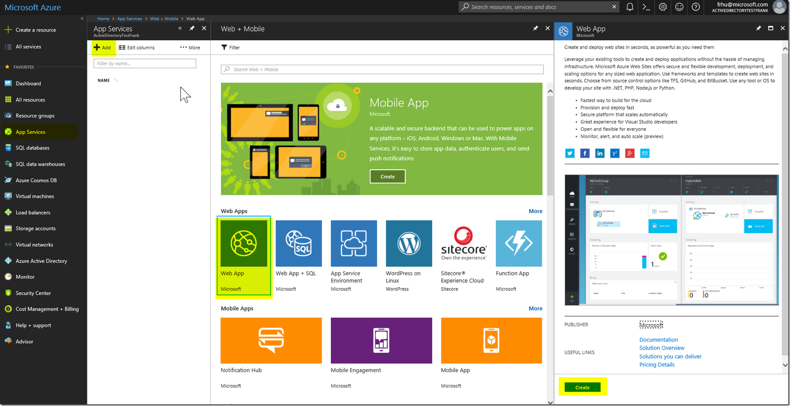Share Web App on LinkedIn

[600, 153]
